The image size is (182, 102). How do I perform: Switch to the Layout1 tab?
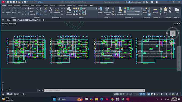[17, 94]
